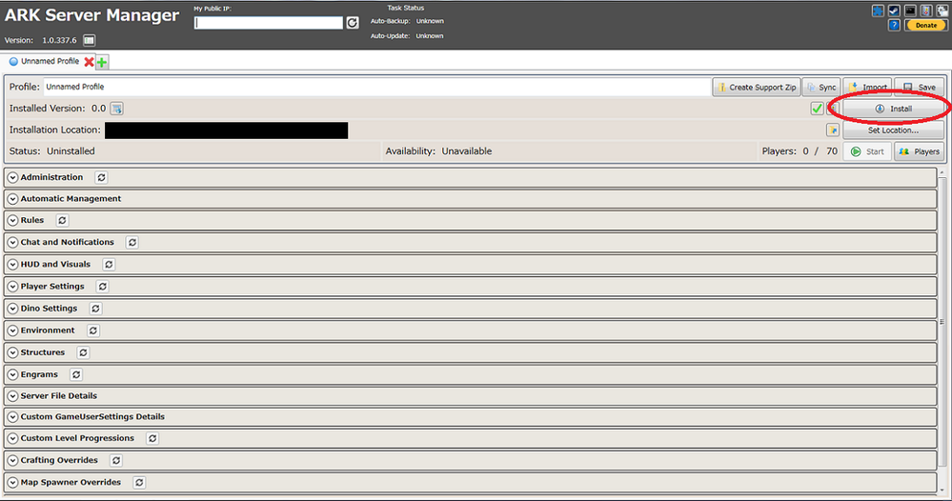Open the black console window icon
Viewport: 952px width, 501px height.
(908, 10)
